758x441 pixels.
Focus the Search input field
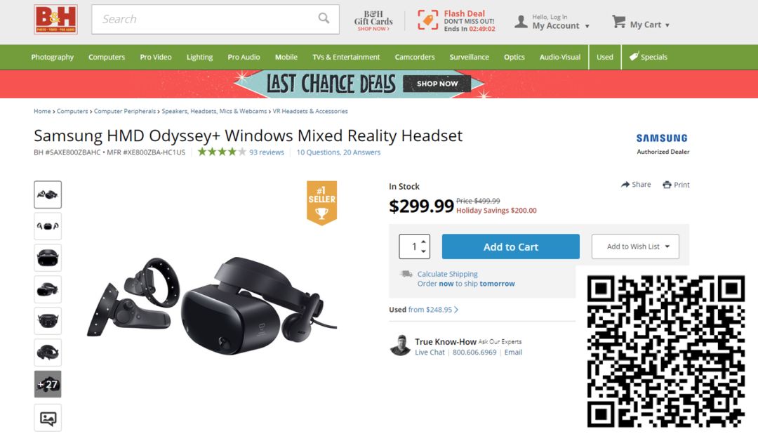click(x=204, y=20)
